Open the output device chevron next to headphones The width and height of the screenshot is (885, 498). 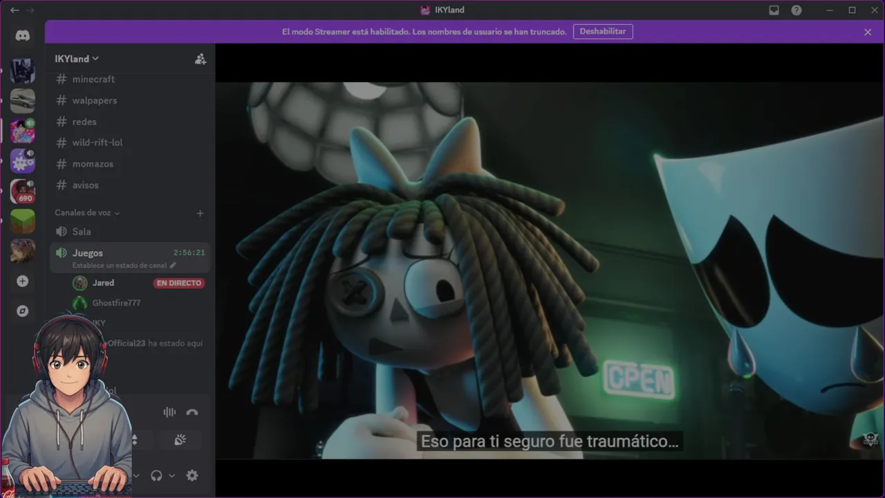click(x=171, y=476)
